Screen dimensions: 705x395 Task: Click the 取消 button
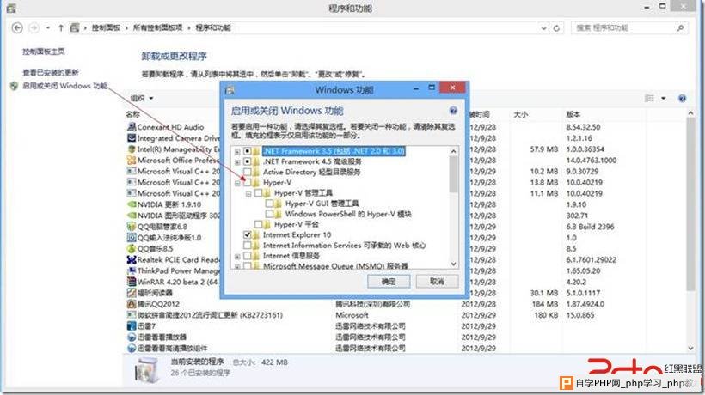[437, 282]
